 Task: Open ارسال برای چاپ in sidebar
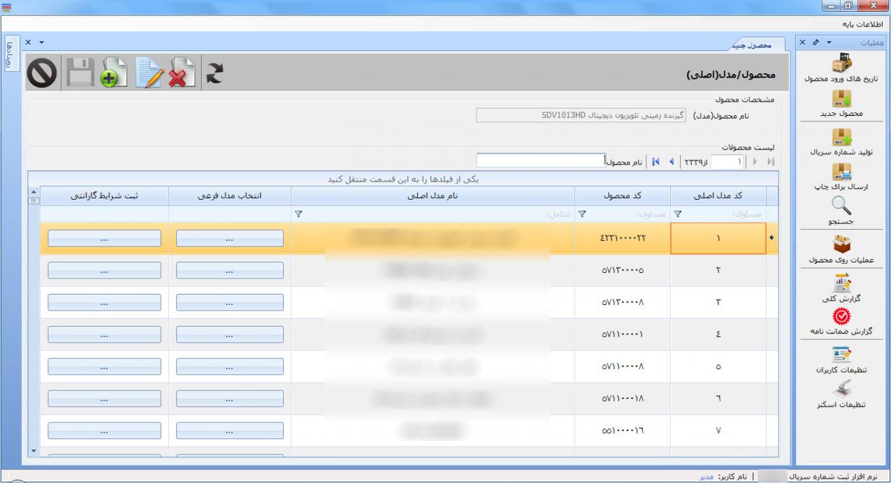click(841, 178)
